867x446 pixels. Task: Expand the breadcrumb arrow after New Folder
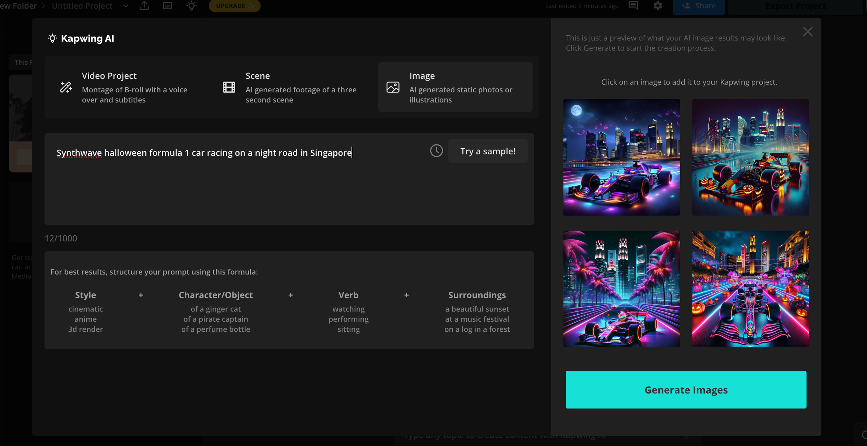click(x=43, y=6)
